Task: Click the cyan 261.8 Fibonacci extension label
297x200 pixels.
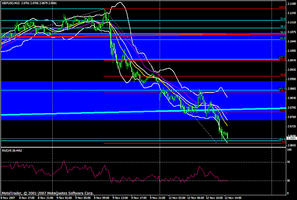Action: (x=282, y=139)
